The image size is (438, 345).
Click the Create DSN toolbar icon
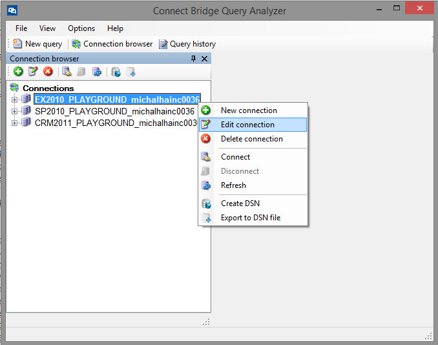pos(116,72)
